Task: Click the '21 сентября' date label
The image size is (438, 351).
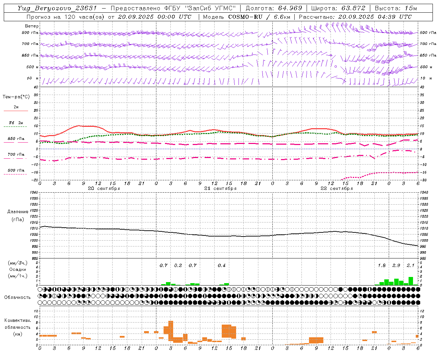Action: 220,189
